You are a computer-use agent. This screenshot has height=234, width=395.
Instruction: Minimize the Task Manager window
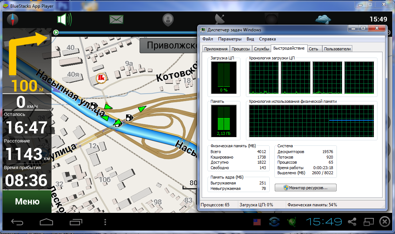coord(353,28)
